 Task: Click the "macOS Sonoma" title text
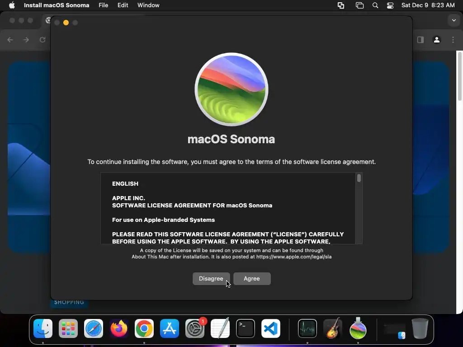click(231, 139)
